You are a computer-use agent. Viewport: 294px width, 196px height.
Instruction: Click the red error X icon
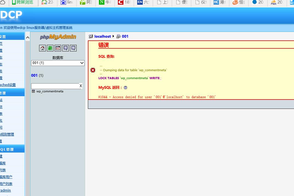point(93,70)
